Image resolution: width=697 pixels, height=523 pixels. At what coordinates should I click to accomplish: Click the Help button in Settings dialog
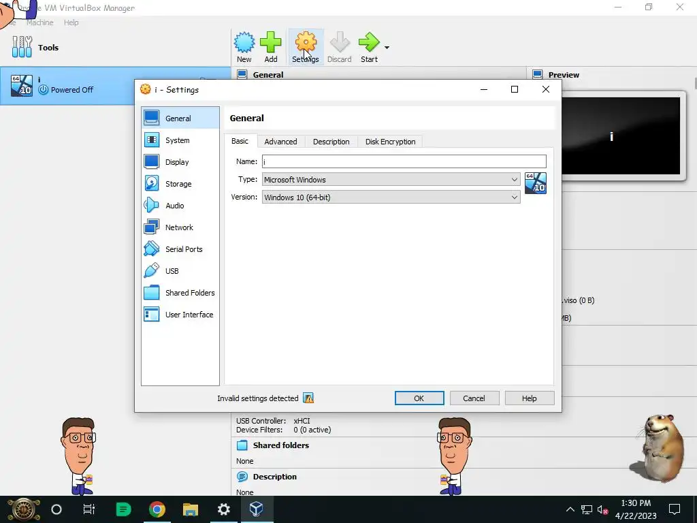point(530,398)
